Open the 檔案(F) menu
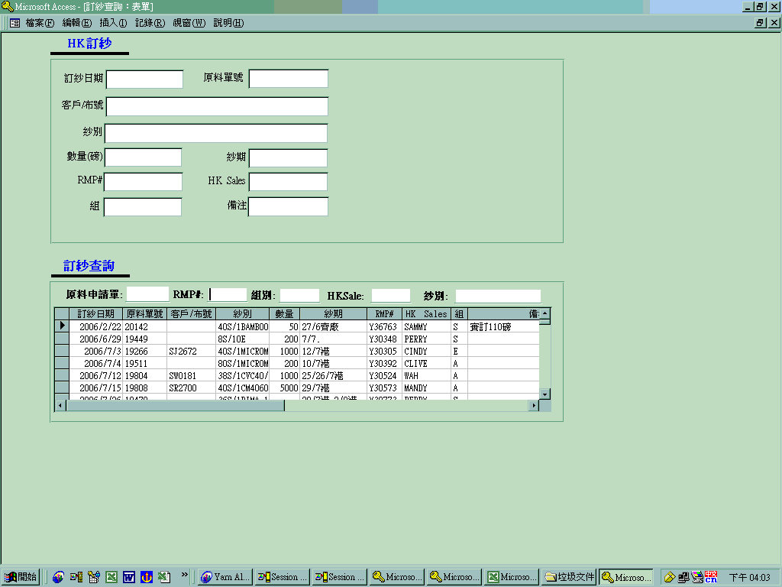Screen dimensions: 782x587 tap(40, 23)
